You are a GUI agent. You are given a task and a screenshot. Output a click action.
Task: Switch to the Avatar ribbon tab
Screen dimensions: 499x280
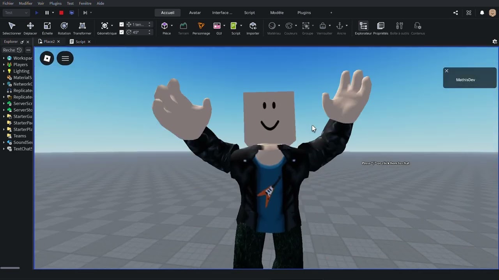pos(195,12)
